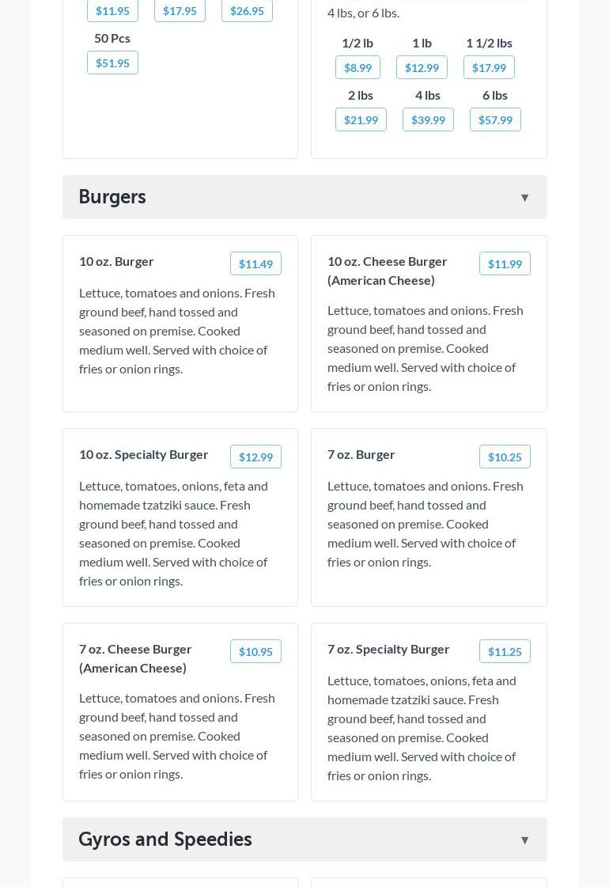Add 7 oz. Cheese Burger for $10.95
The width and height of the screenshot is (609, 887).
pyautogui.click(x=255, y=652)
